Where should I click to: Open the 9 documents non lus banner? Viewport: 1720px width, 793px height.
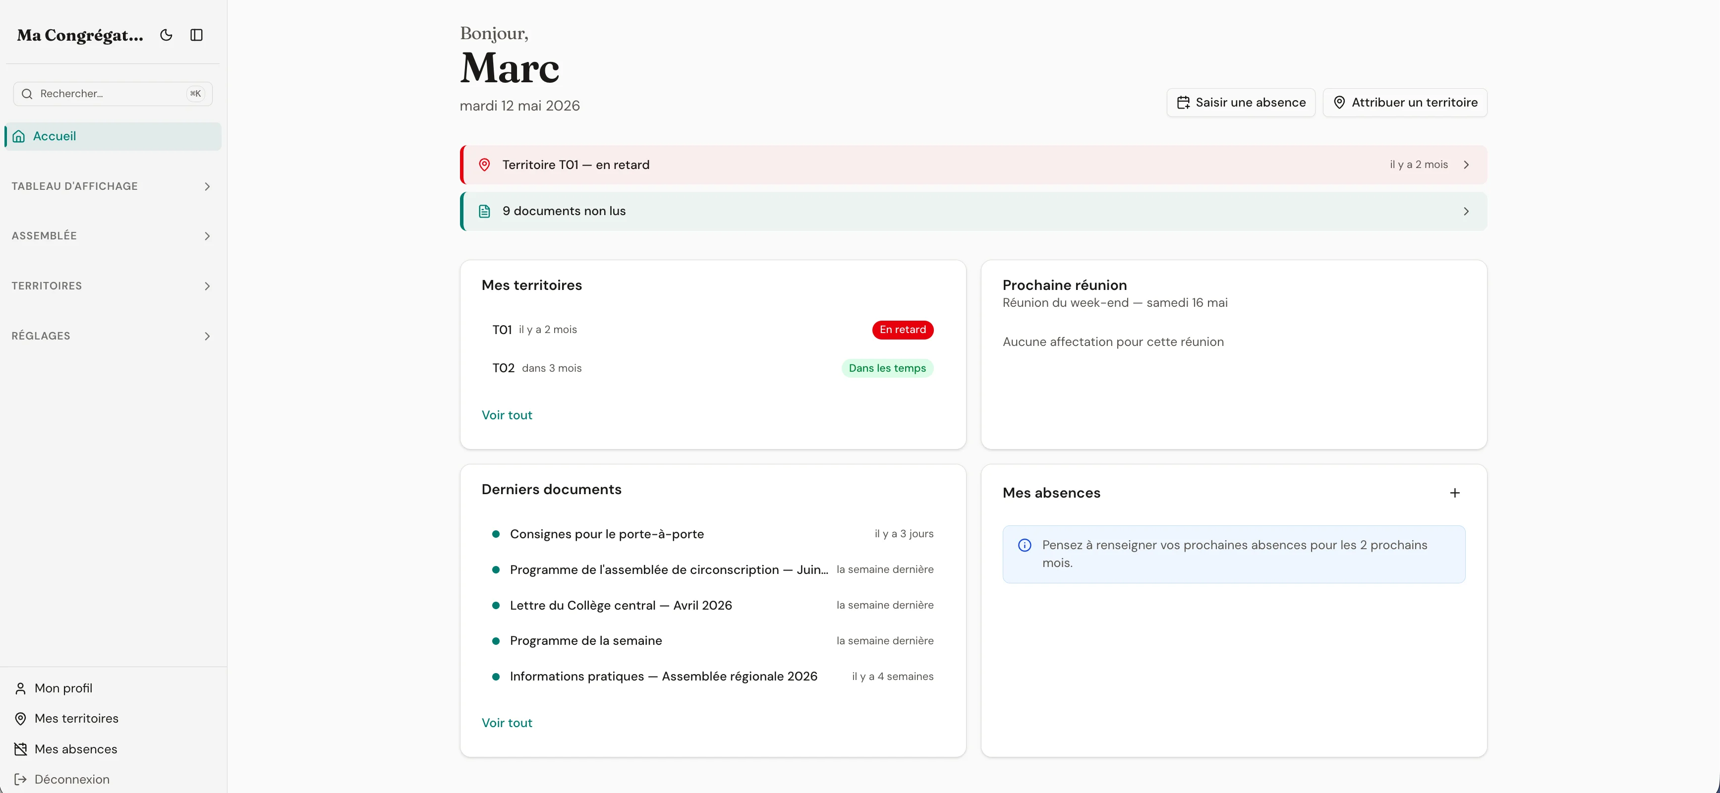point(974,211)
